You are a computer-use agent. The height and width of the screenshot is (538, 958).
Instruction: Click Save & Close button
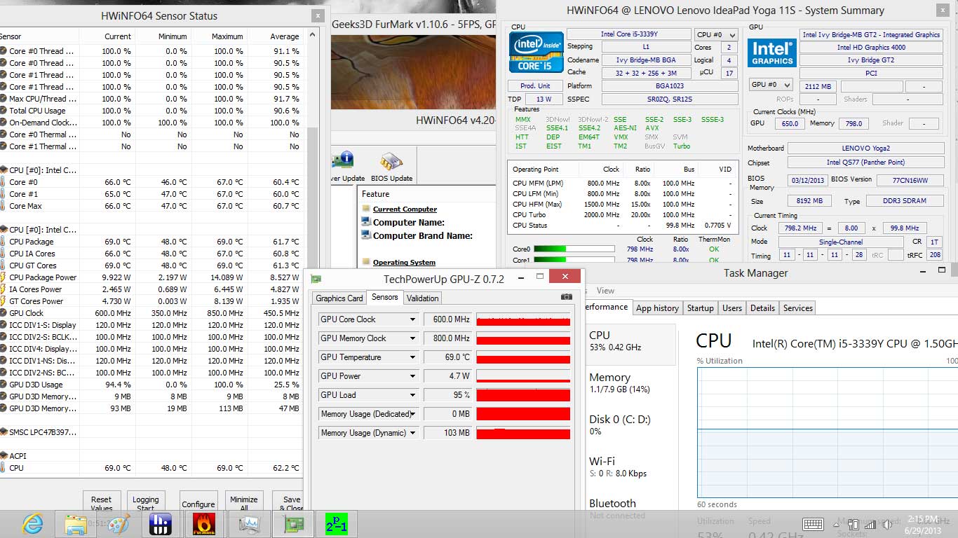pos(290,502)
